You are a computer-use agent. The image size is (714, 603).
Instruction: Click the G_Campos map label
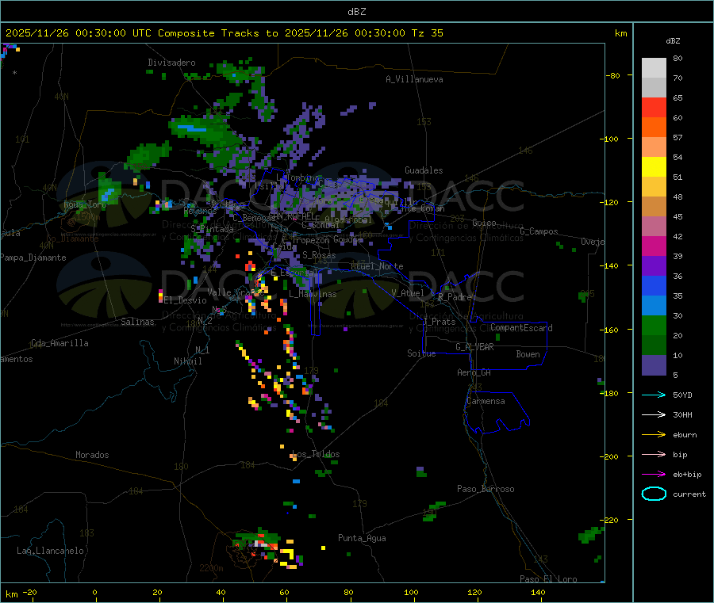tap(539, 231)
